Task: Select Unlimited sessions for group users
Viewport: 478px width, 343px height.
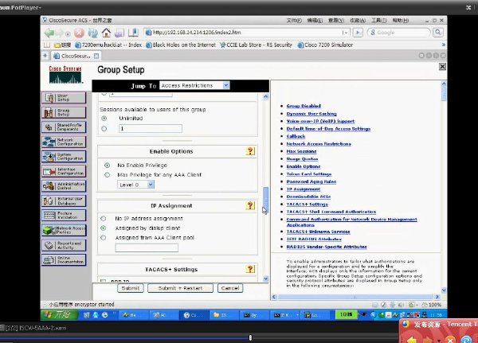Action: tap(104, 119)
